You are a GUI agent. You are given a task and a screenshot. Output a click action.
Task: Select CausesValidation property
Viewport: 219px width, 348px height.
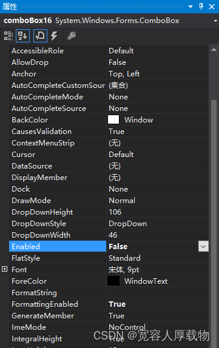click(41, 132)
